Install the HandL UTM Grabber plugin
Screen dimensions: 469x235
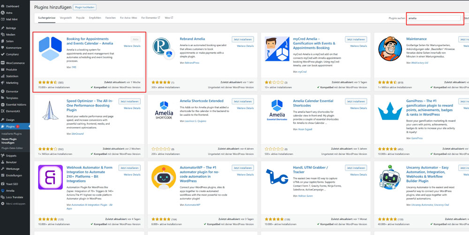coord(356,168)
